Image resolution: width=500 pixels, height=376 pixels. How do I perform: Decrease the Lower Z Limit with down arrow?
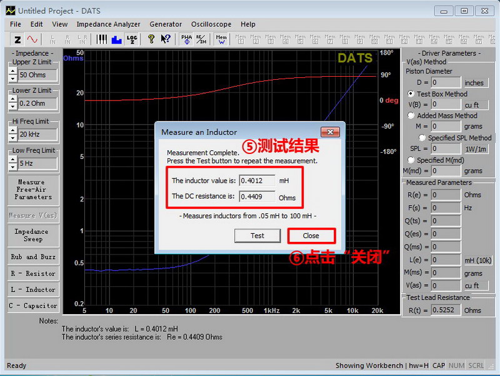(12, 107)
